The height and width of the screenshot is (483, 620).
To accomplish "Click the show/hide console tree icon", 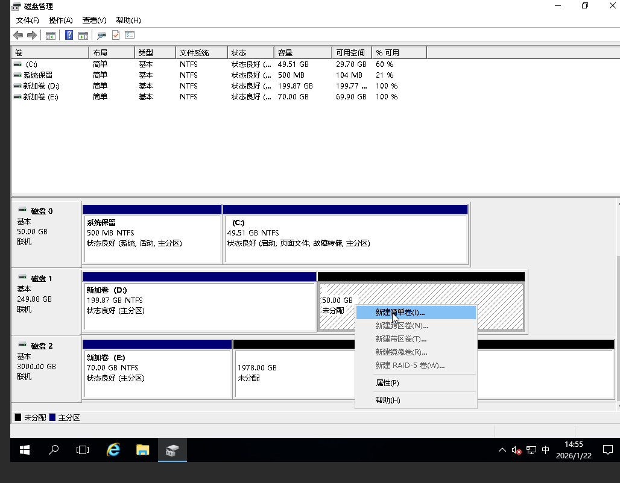I will click(51, 36).
